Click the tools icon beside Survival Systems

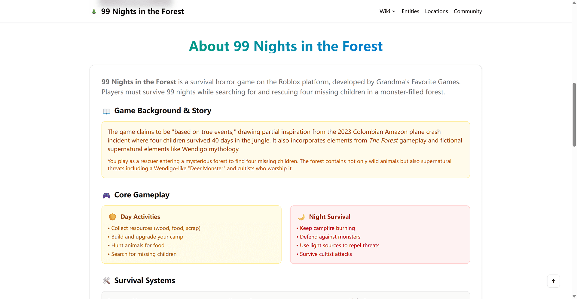click(106, 280)
